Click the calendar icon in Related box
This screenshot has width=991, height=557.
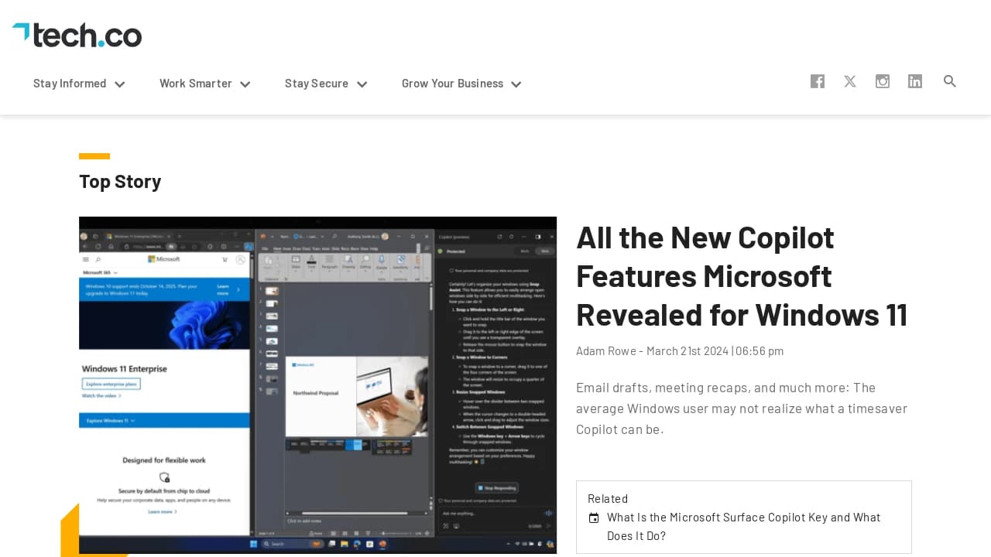(x=594, y=518)
